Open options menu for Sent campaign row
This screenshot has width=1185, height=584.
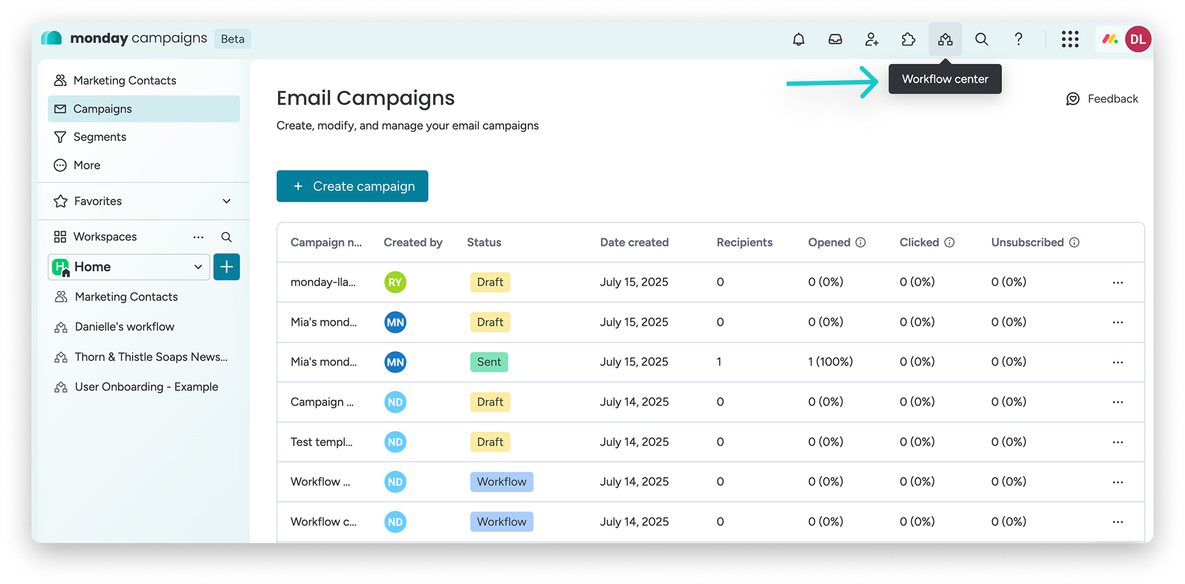(1118, 362)
